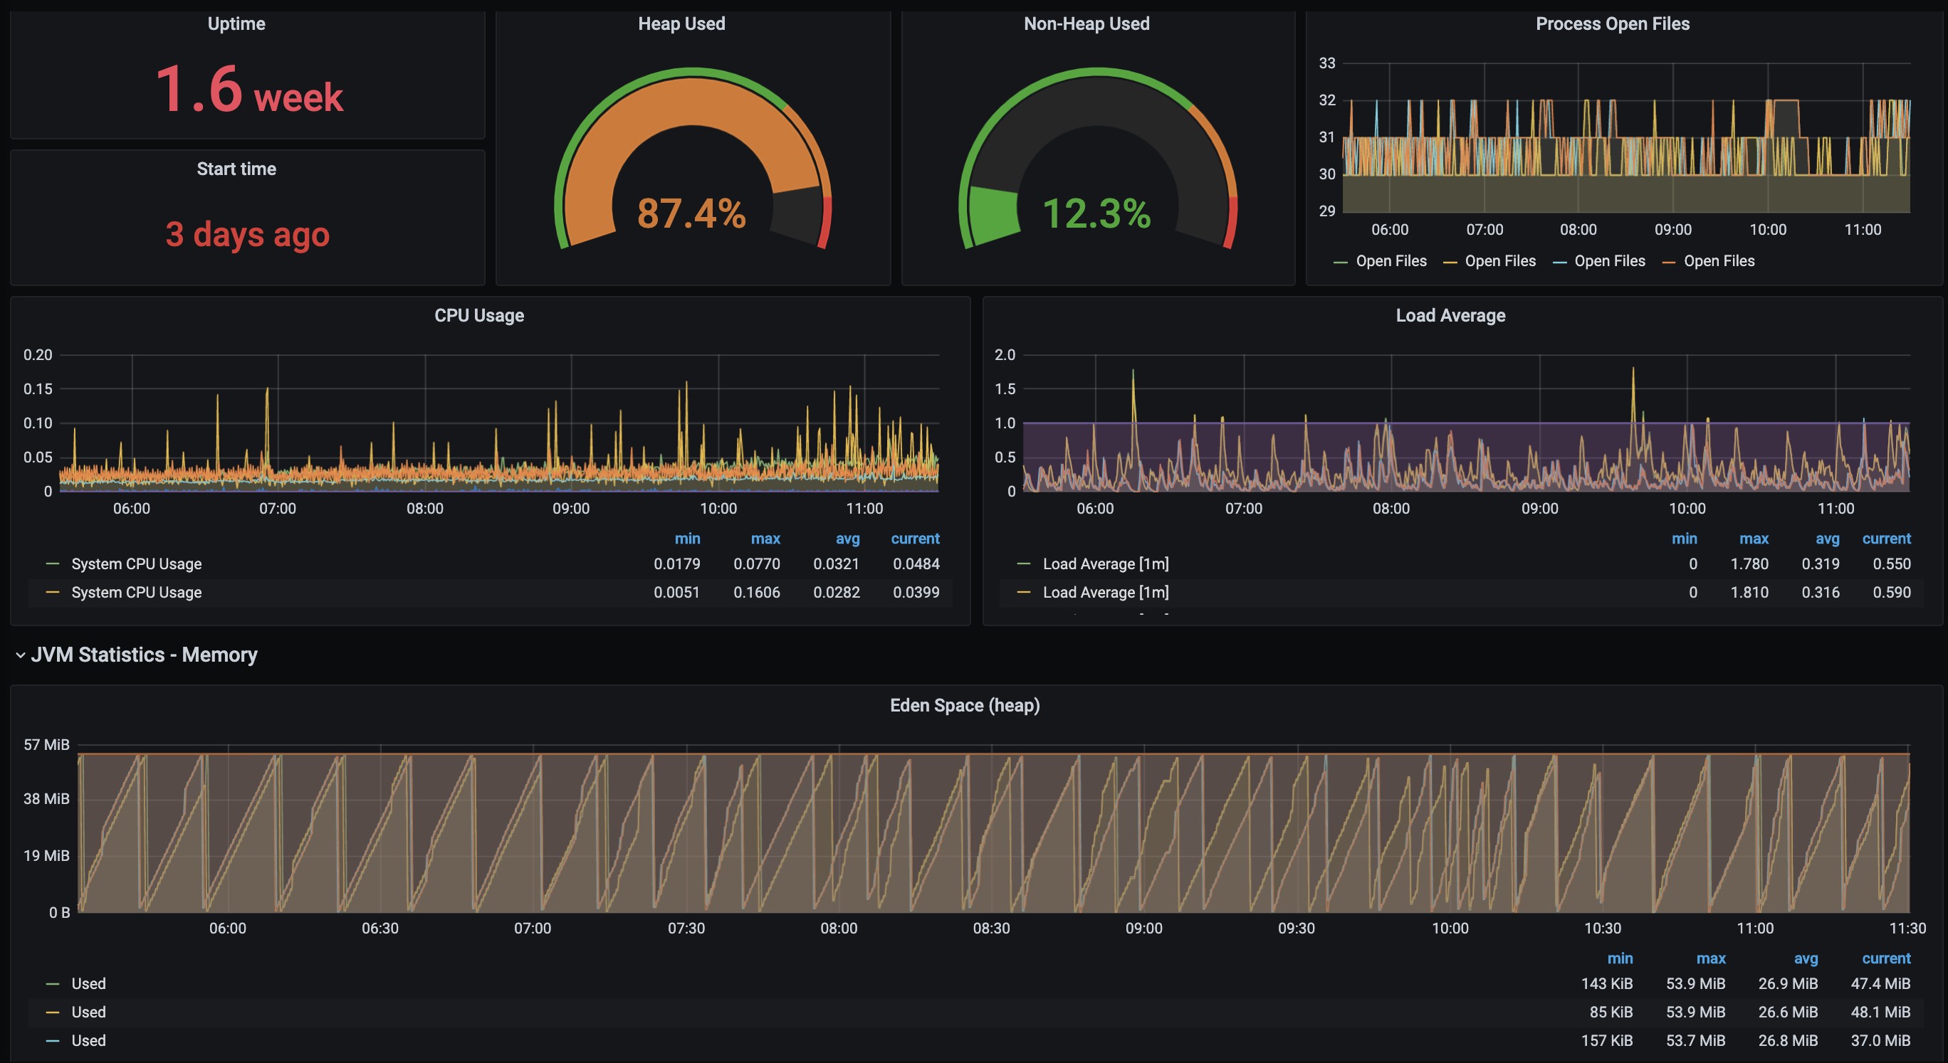Sort CPU Usage legend by max column

click(765, 539)
